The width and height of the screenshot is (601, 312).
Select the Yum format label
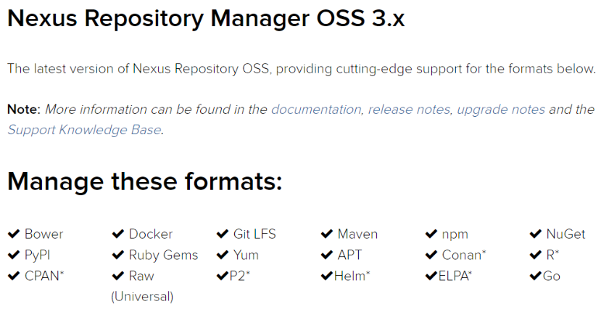tap(246, 255)
